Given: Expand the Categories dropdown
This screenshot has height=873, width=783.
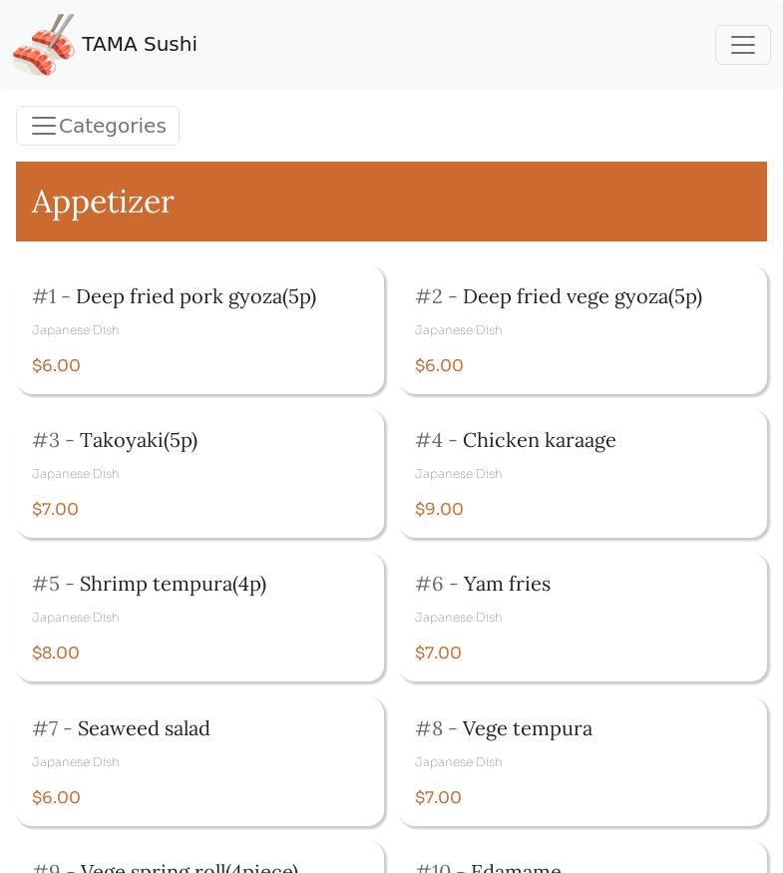Looking at the screenshot, I should coord(98,126).
